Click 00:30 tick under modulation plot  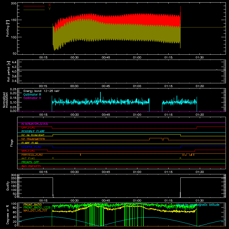[74, 115]
